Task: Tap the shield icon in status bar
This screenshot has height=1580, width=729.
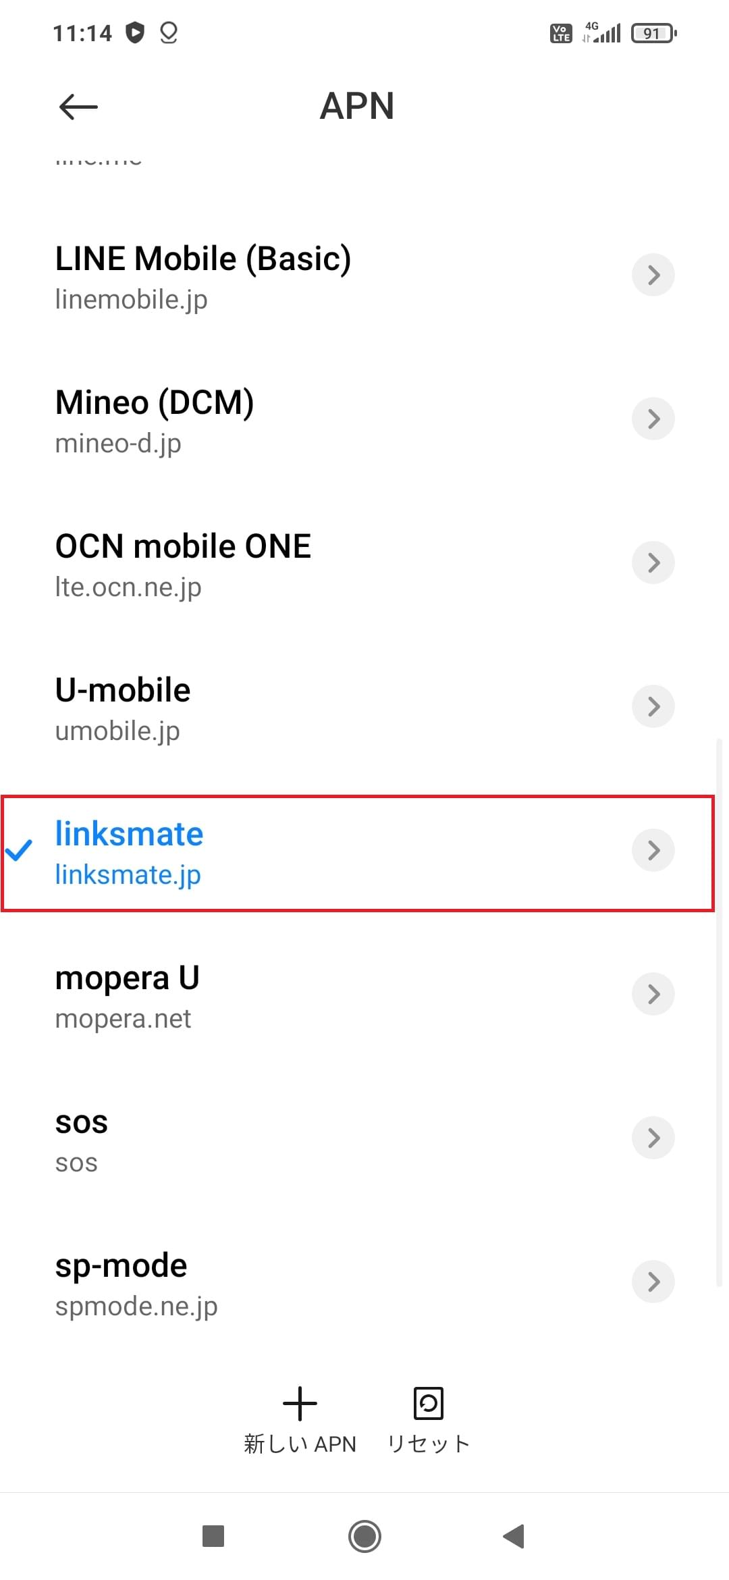Action: [136, 32]
